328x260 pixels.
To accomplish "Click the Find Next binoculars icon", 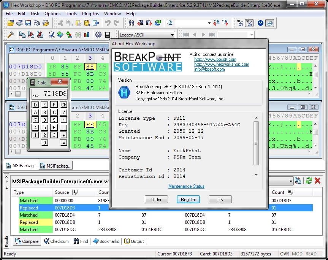I will pyautogui.click(x=149, y=23).
